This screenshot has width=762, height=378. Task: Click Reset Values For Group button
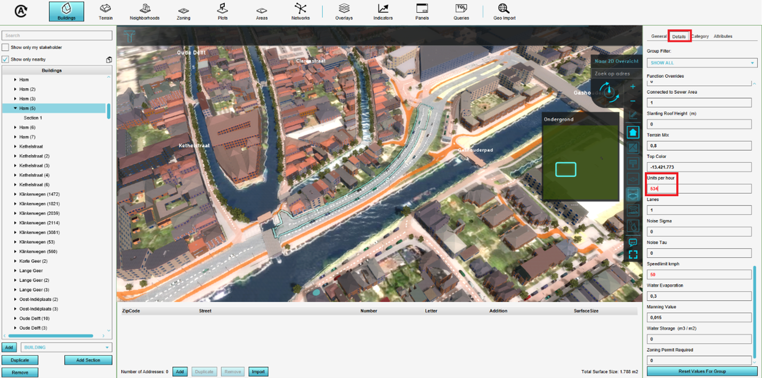pyautogui.click(x=701, y=371)
